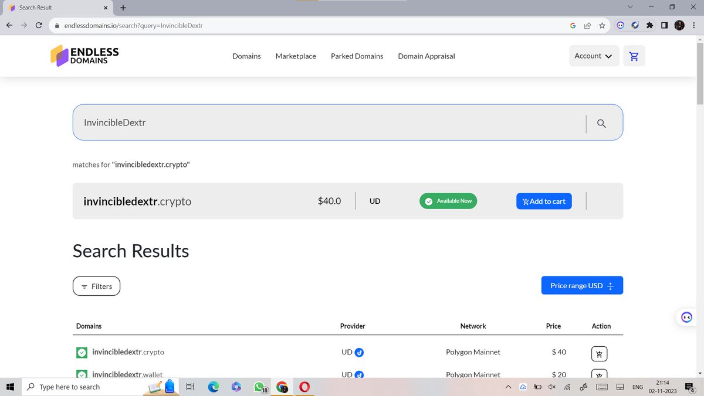
Task: Open the rocket browser extension
Action: coord(635,25)
